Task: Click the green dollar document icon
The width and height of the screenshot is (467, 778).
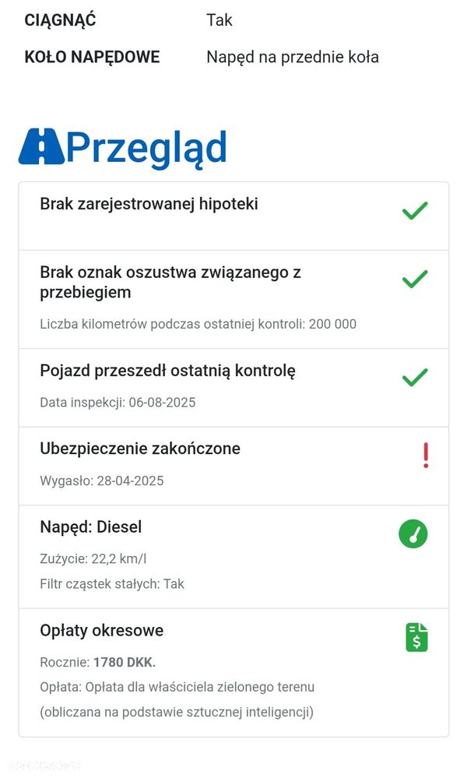Action: pos(416,637)
